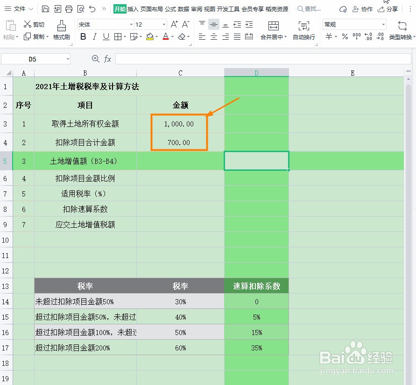The width and height of the screenshot is (416, 385).
Task: Toggle underline formatting
Action: (106, 36)
